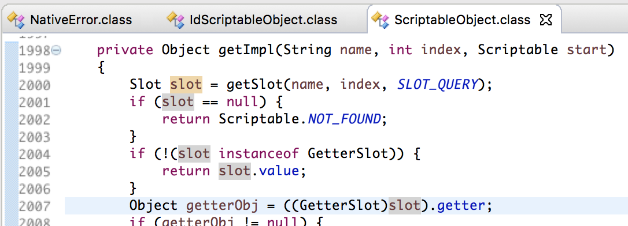Click 'slot' in the null check on line 2001
628x226 pixels.
coord(178,102)
